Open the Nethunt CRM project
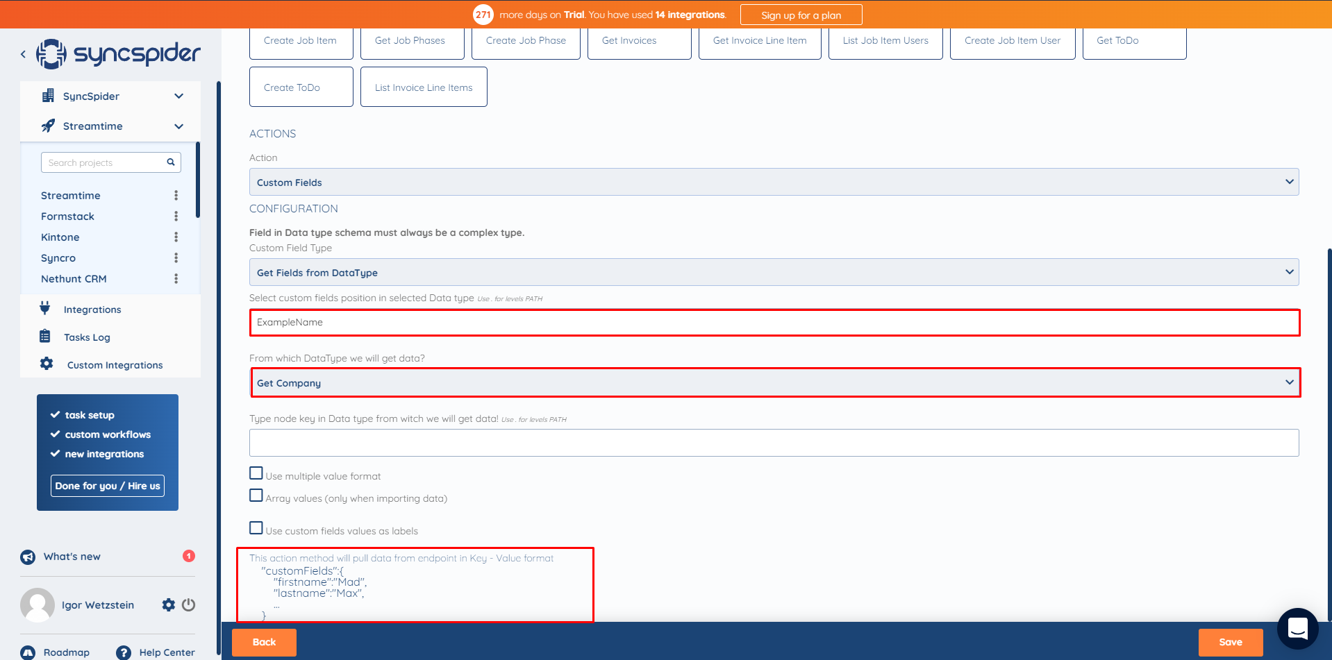Image resolution: width=1332 pixels, height=660 pixels. 74,279
